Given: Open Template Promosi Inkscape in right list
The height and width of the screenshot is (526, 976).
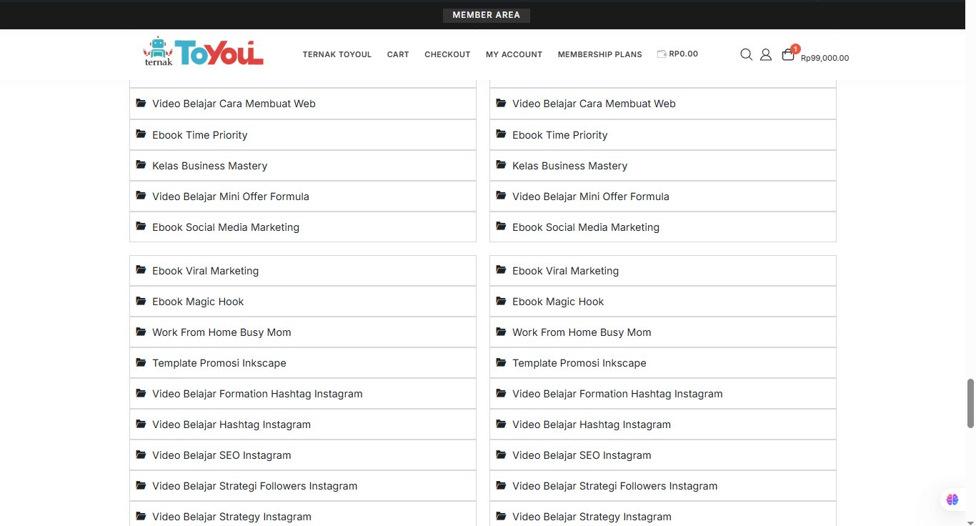Looking at the screenshot, I should click(x=579, y=363).
